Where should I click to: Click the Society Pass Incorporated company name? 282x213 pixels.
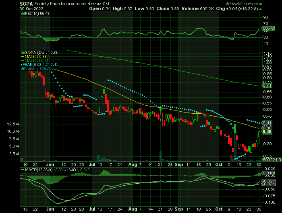tap(60, 4)
